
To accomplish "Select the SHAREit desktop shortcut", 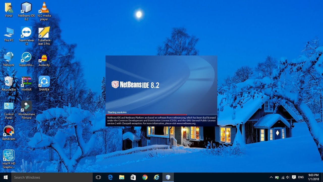I will [44, 84].
